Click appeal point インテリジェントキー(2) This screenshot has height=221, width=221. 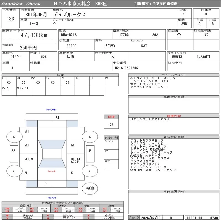pos(149,81)
